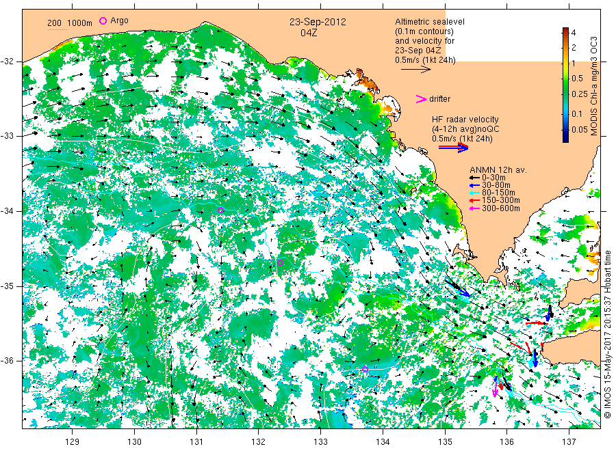Click the 'drifter' legend label
616x451 pixels.
pyautogui.click(x=439, y=99)
